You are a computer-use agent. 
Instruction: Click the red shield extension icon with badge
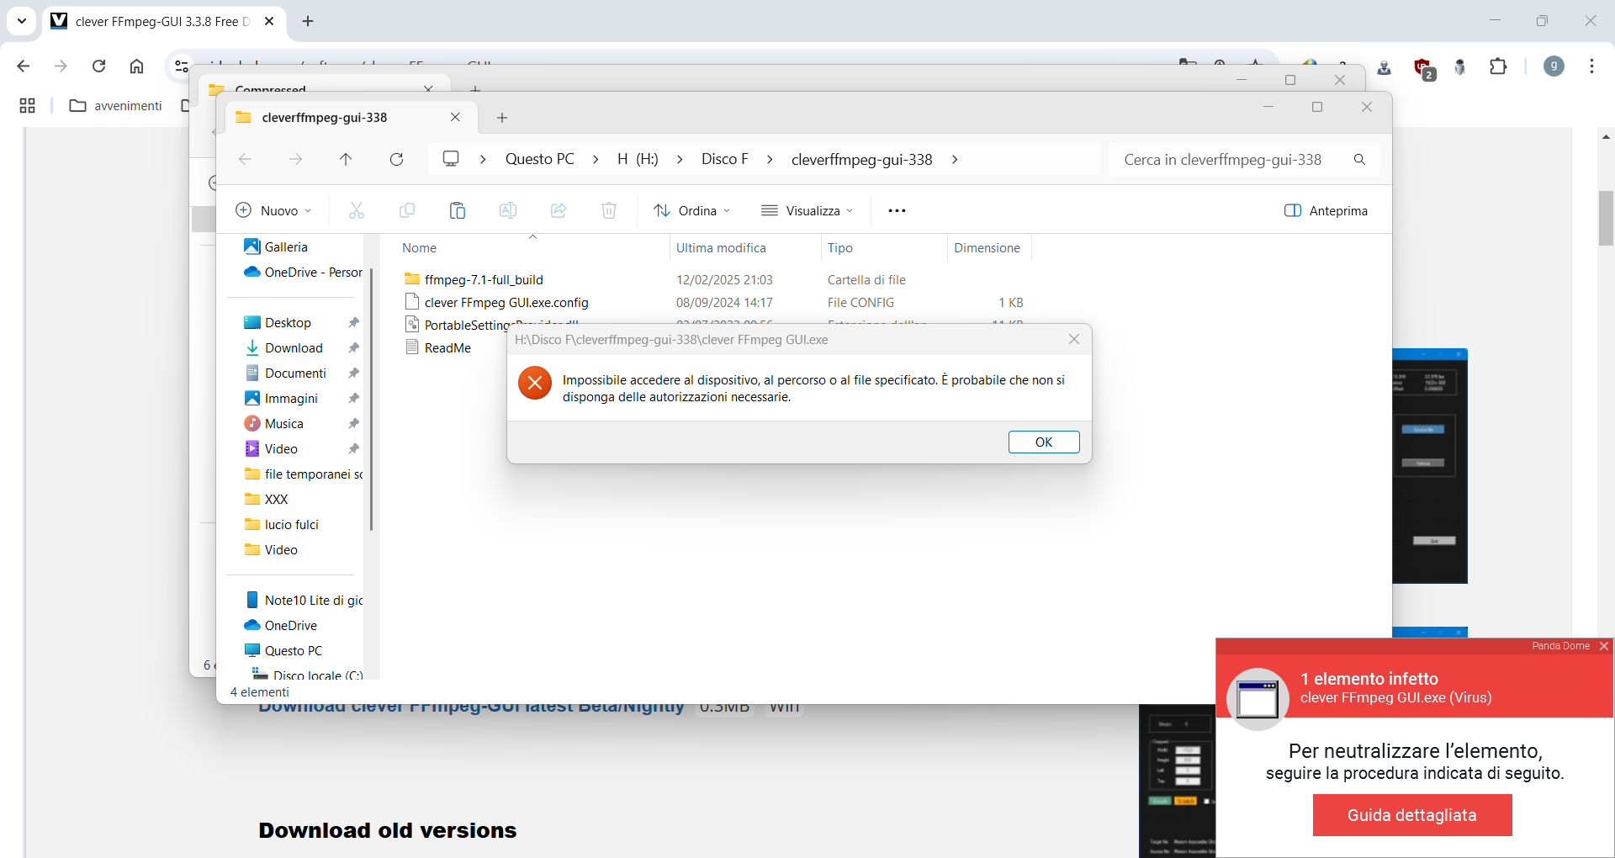coord(1422,68)
